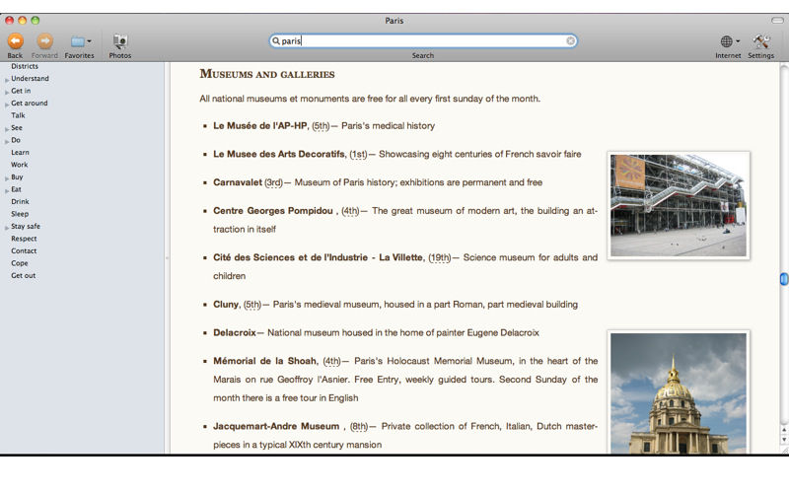The image size is (789, 493).
Task: Click the scrollbar up arrow
Action: [x=784, y=430]
